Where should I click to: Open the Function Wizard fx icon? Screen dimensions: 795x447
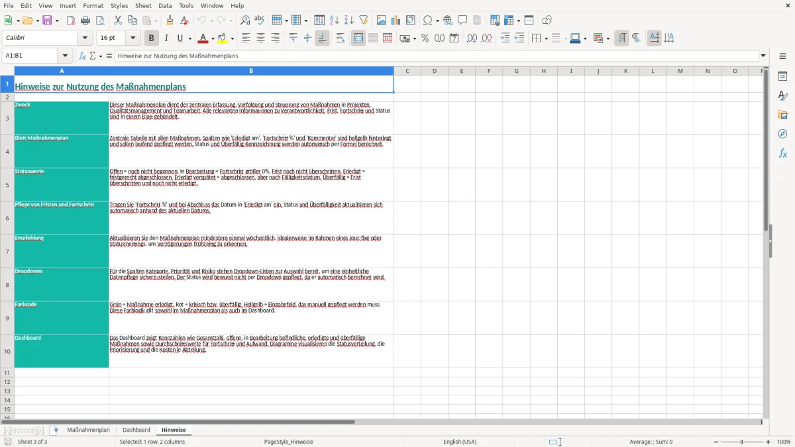pyautogui.click(x=83, y=56)
